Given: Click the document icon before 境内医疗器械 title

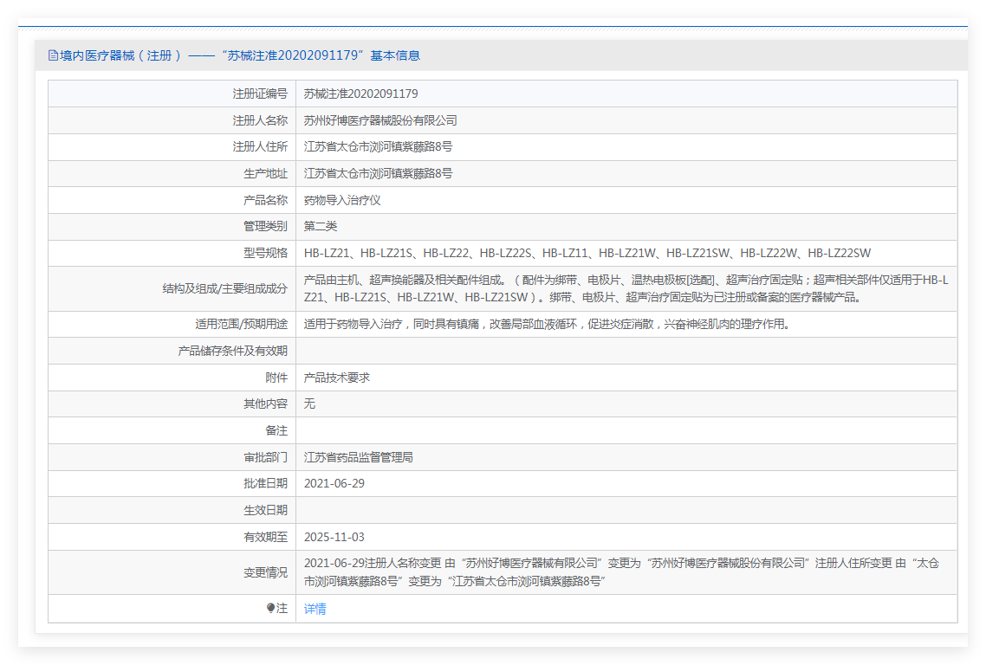Looking at the screenshot, I should coord(53,55).
